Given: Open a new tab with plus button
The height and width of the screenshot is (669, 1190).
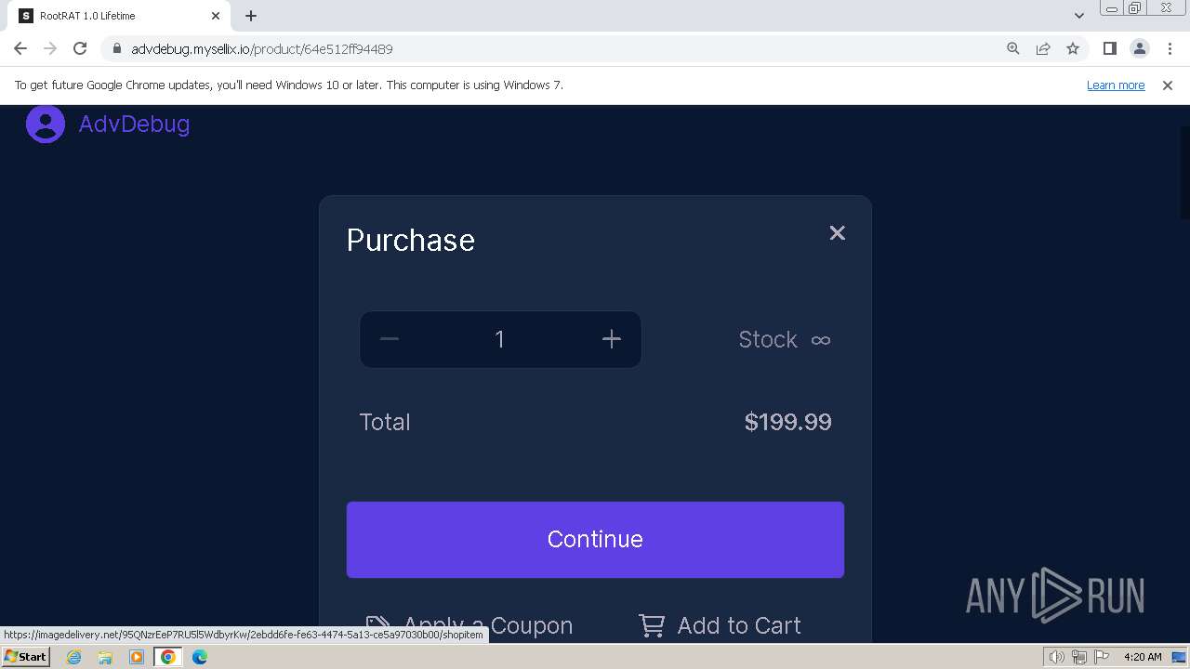Looking at the screenshot, I should [x=251, y=16].
